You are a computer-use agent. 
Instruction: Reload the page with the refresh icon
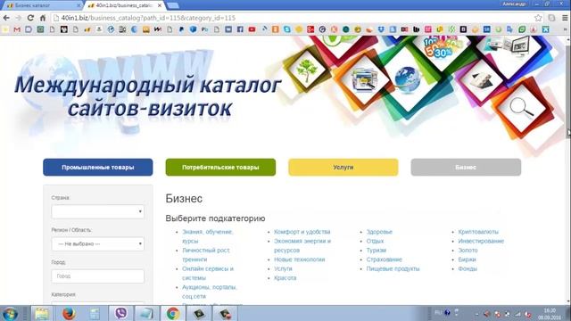[30, 18]
